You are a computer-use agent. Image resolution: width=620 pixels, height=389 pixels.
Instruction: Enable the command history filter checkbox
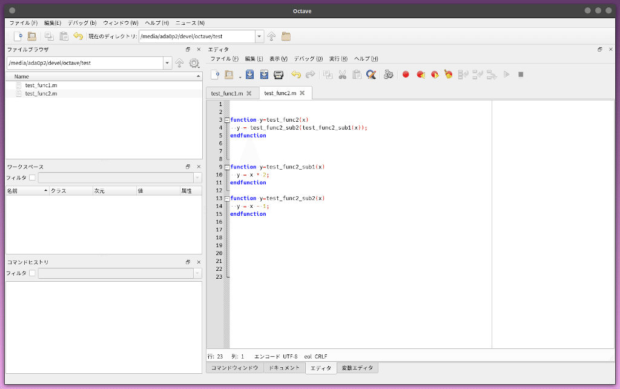[33, 273]
